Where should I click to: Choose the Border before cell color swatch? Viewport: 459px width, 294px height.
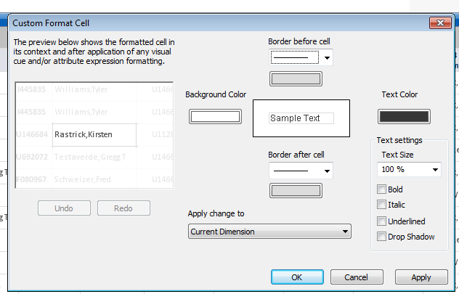298,79
